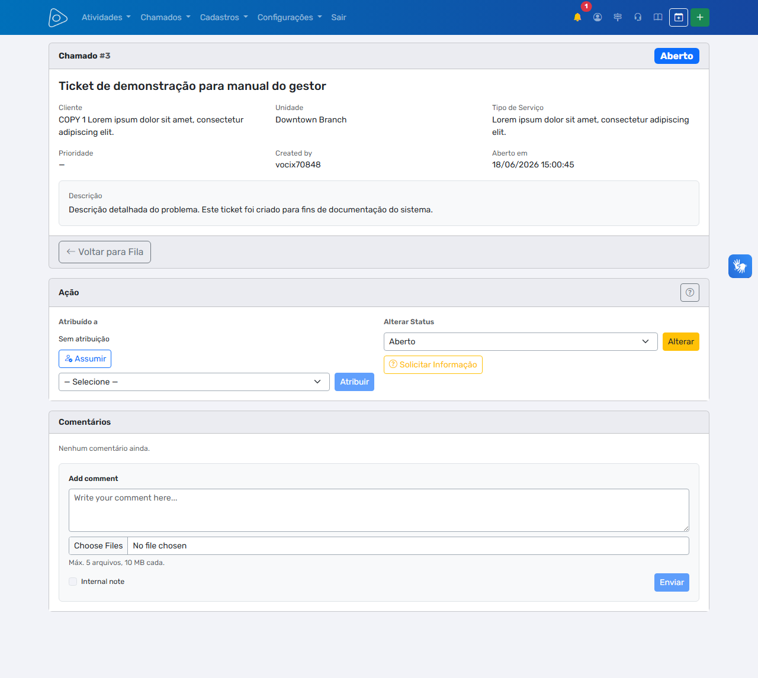Click Sair to log out
The width and height of the screenshot is (758, 678).
tap(339, 17)
